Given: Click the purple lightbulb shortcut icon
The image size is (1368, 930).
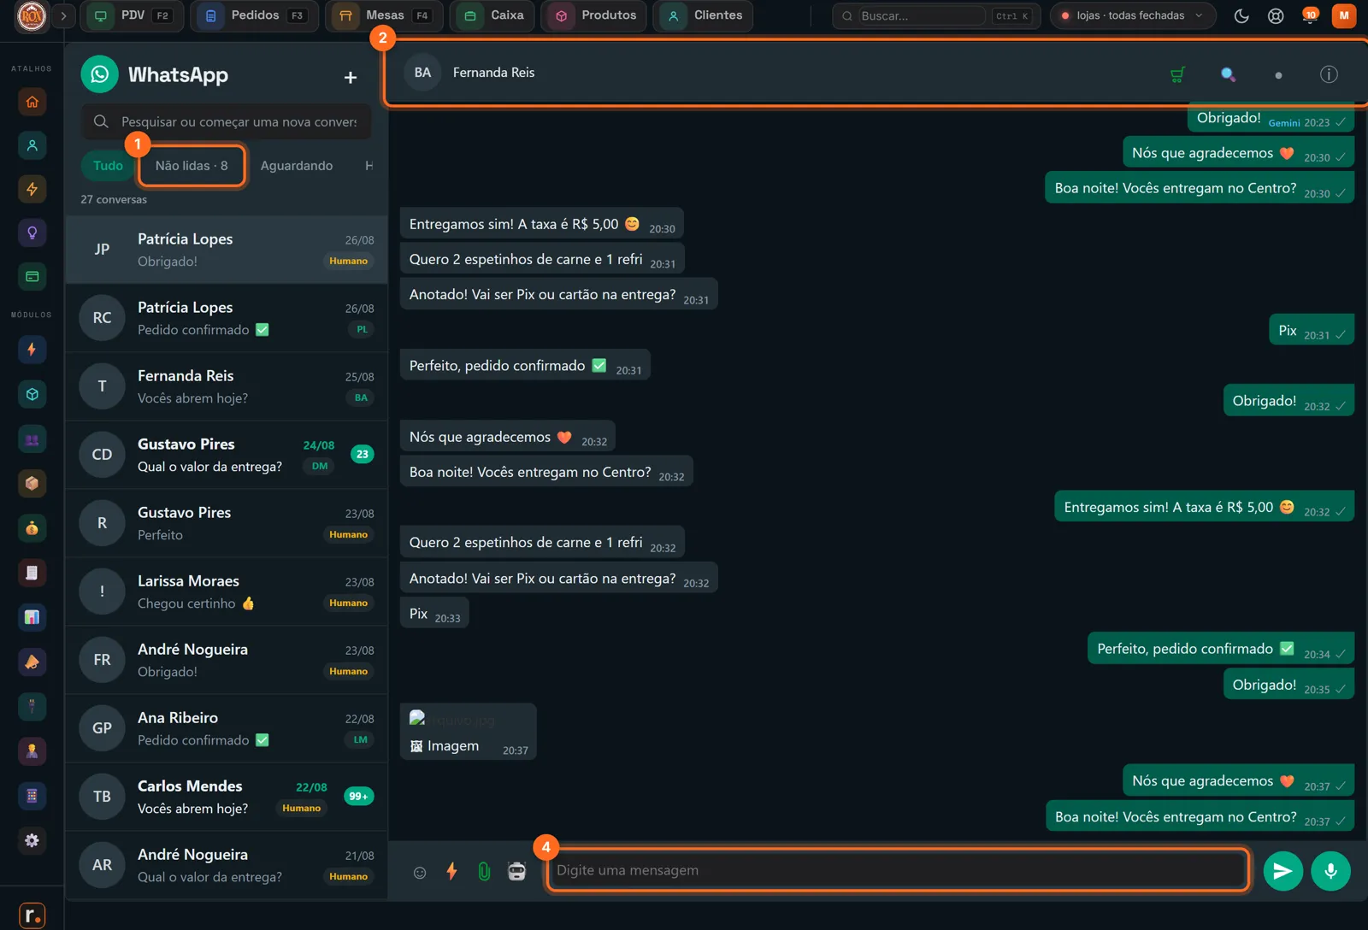Looking at the screenshot, I should click(x=32, y=232).
